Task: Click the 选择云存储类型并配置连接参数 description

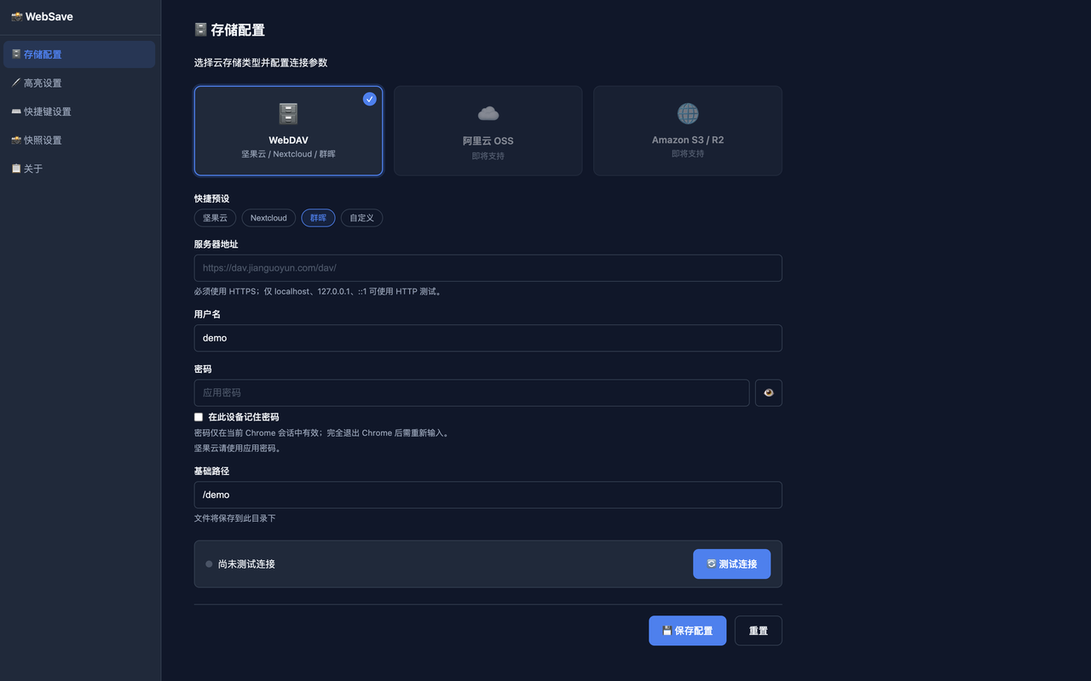Action: click(261, 62)
